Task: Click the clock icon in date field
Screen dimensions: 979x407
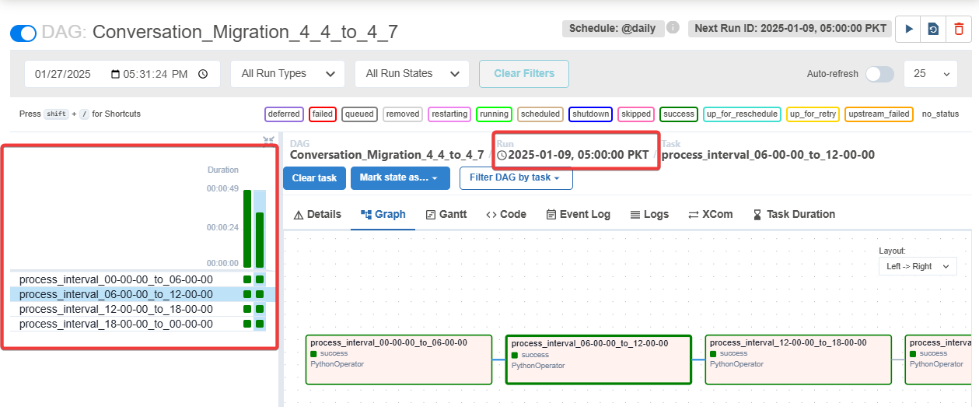Action: pyautogui.click(x=203, y=74)
